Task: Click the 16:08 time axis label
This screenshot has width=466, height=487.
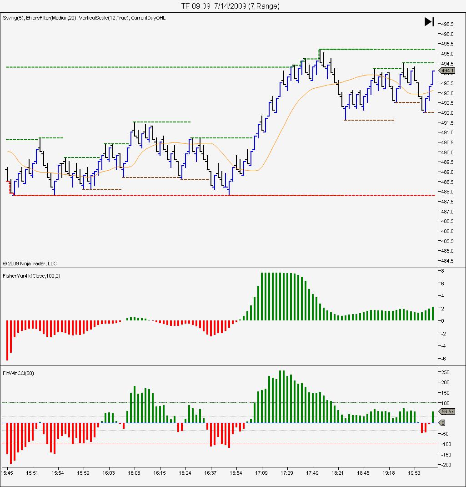Action: [134, 473]
